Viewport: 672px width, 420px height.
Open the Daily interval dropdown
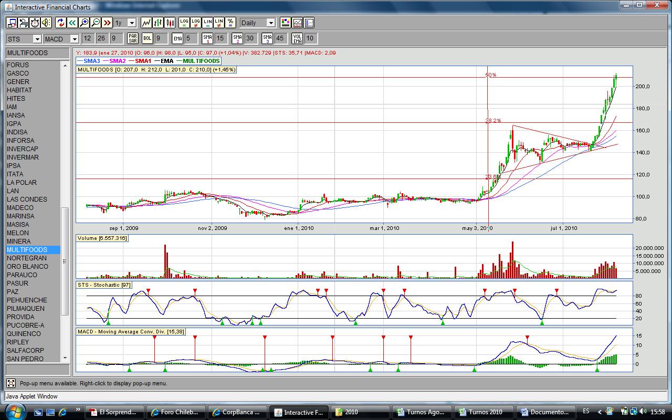click(x=270, y=23)
